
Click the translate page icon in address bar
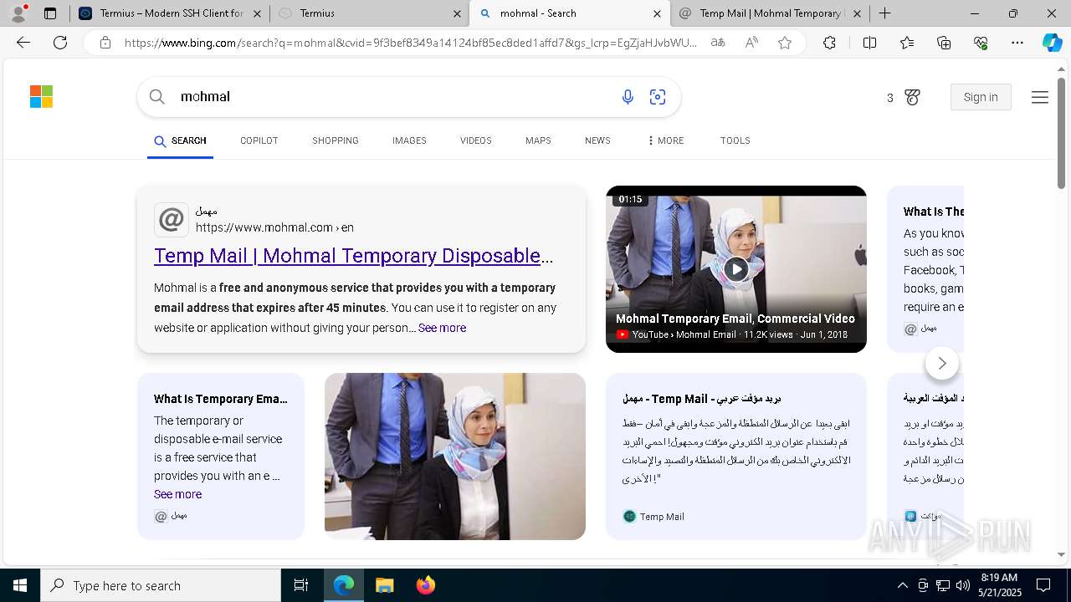point(717,43)
